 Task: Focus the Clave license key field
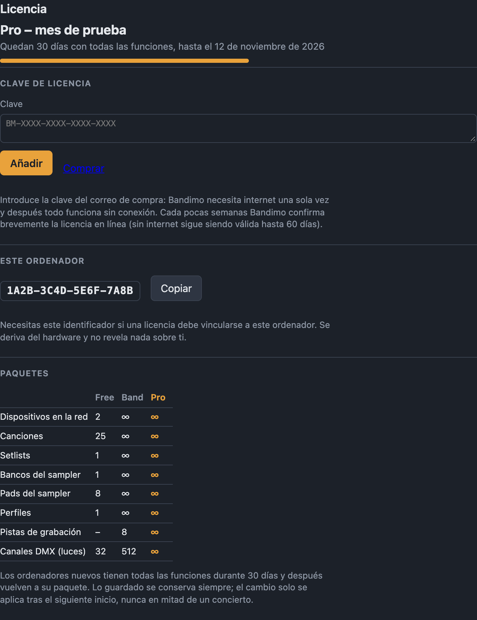(x=238, y=128)
